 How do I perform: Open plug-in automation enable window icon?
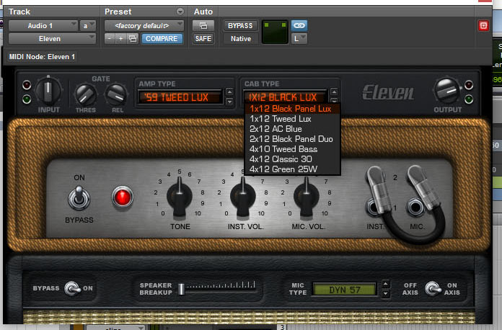coord(203,26)
